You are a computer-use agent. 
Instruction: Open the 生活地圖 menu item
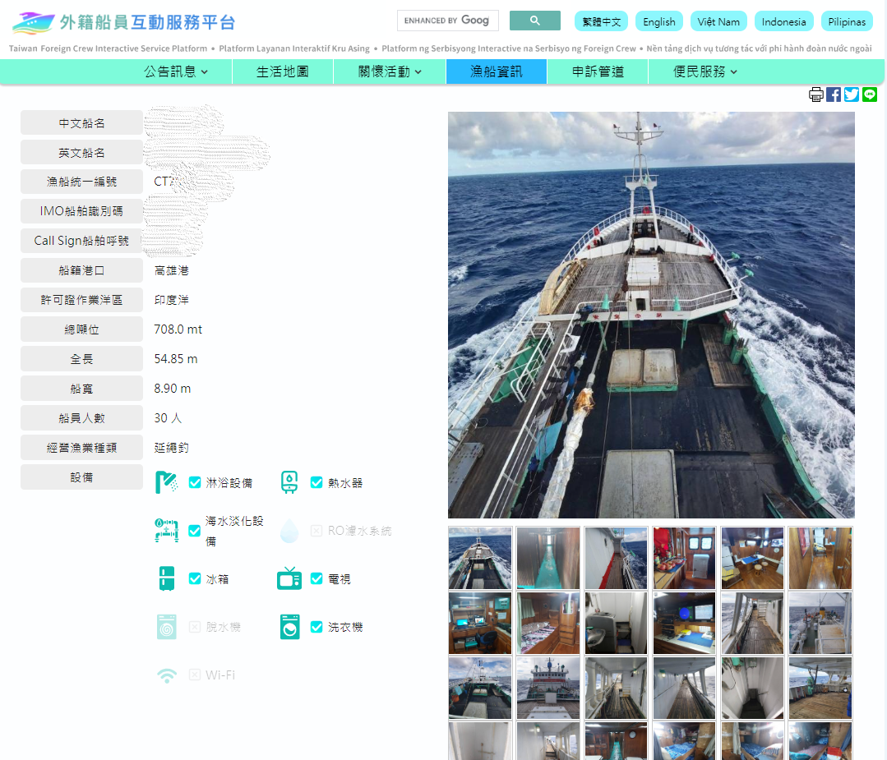[282, 71]
